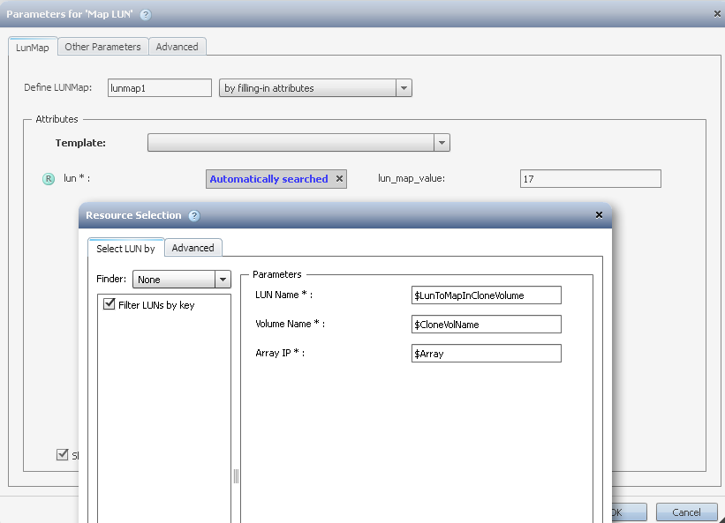Click the vertical splitter handle between panels

[x=236, y=476]
